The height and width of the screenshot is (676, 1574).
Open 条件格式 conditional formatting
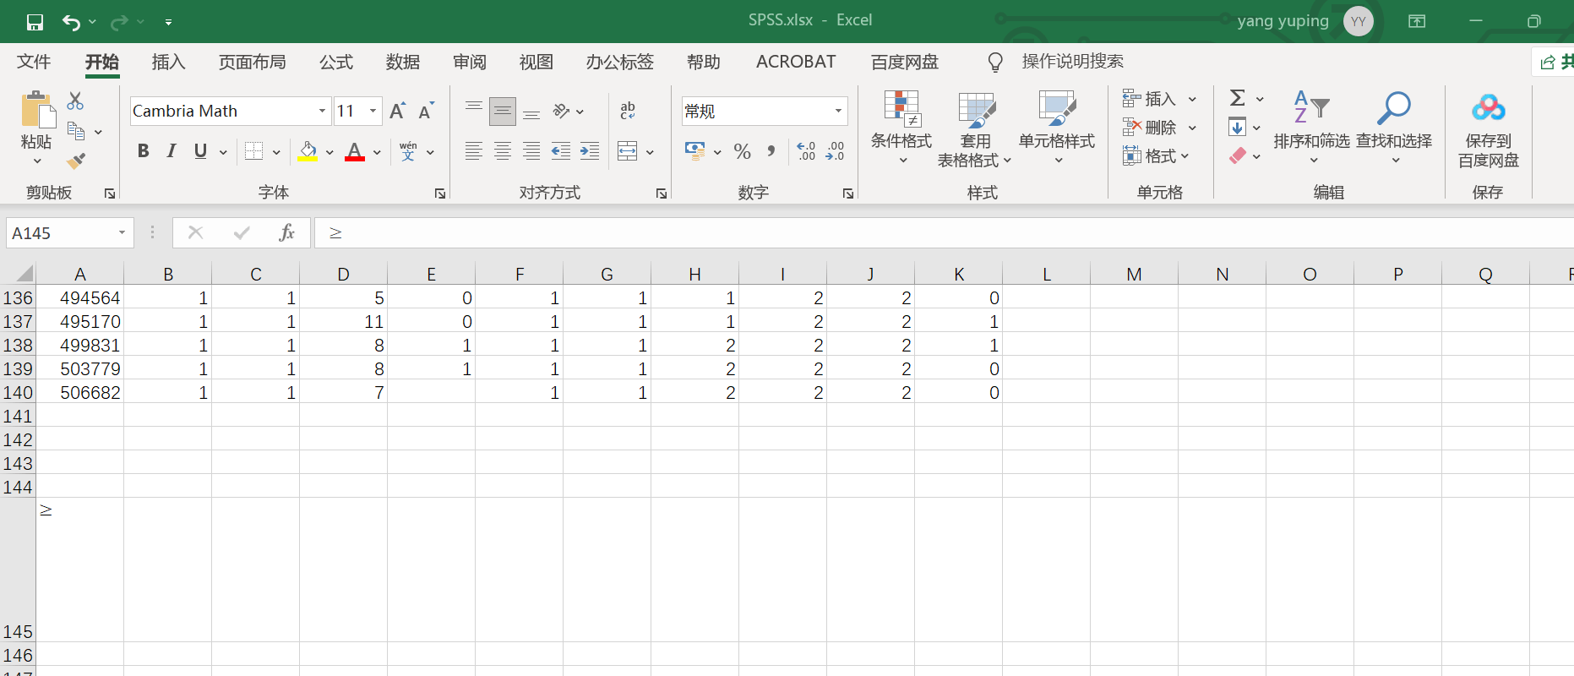click(901, 128)
